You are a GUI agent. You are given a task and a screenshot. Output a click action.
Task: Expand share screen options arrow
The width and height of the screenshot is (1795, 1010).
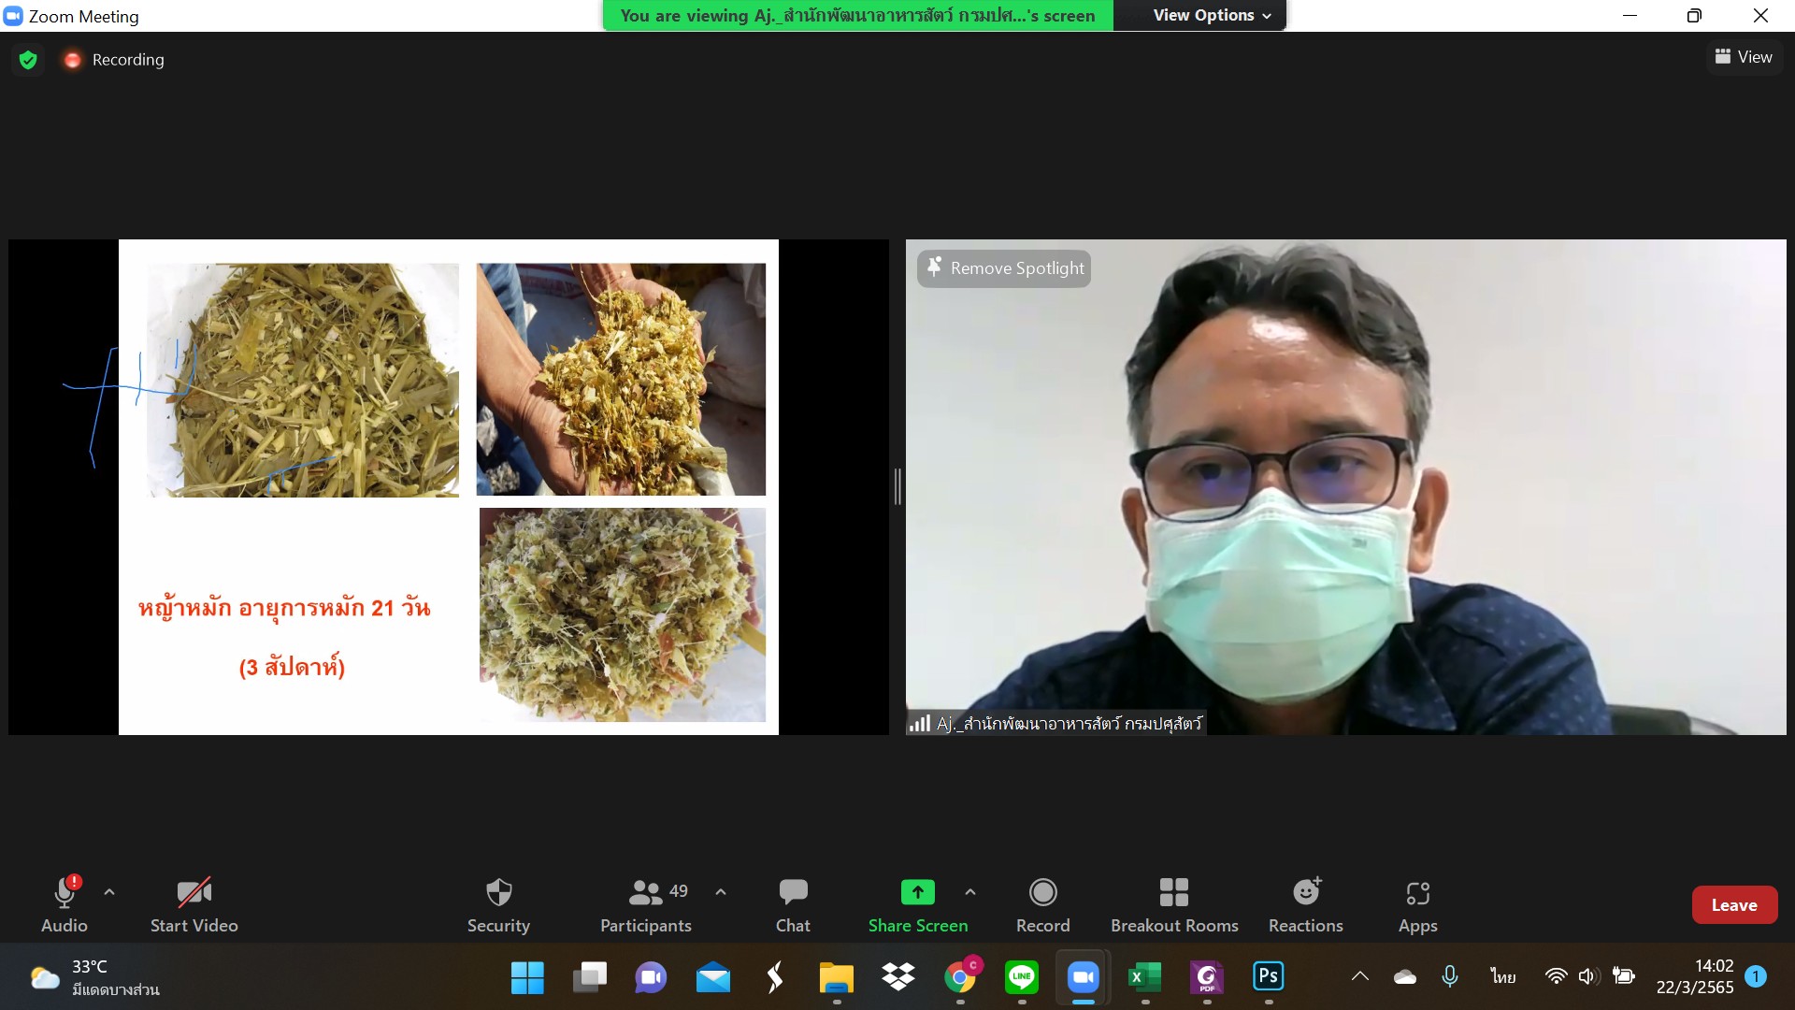click(970, 892)
